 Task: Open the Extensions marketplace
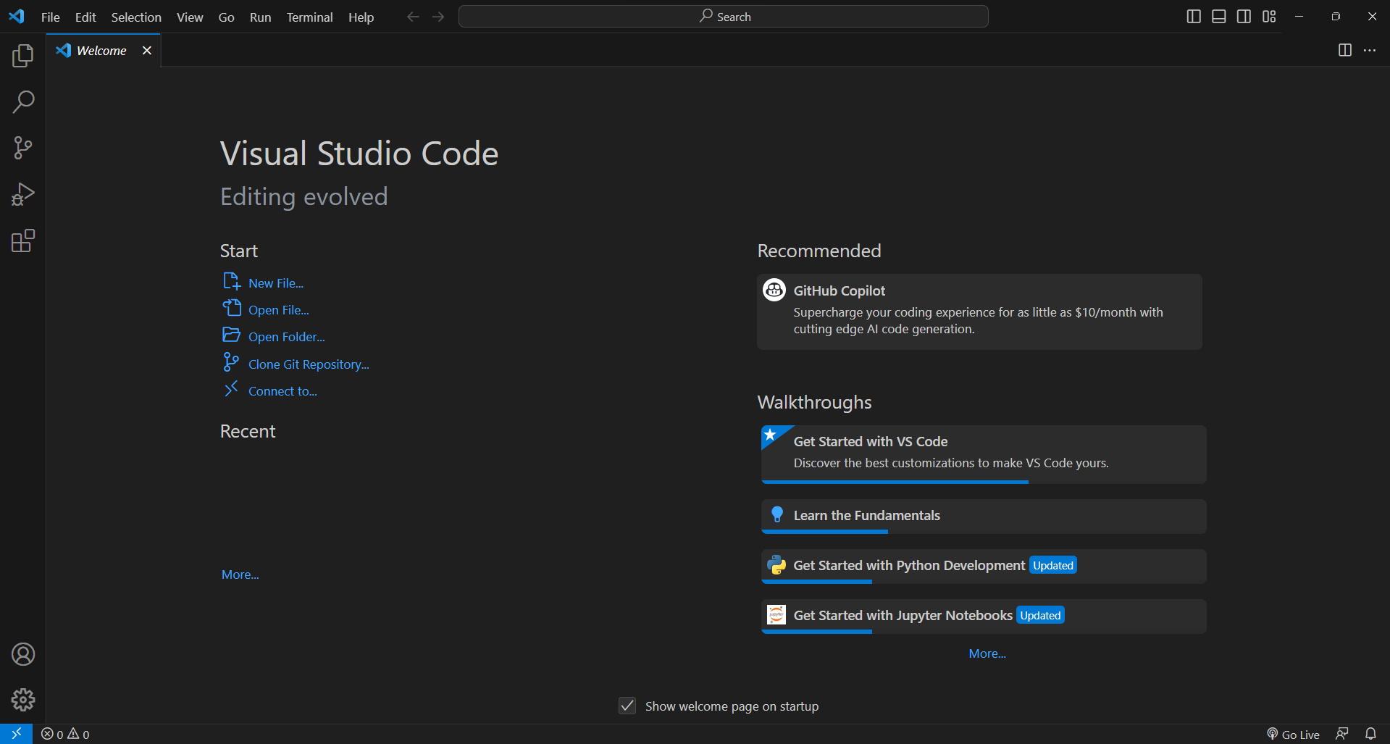click(x=22, y=241)
